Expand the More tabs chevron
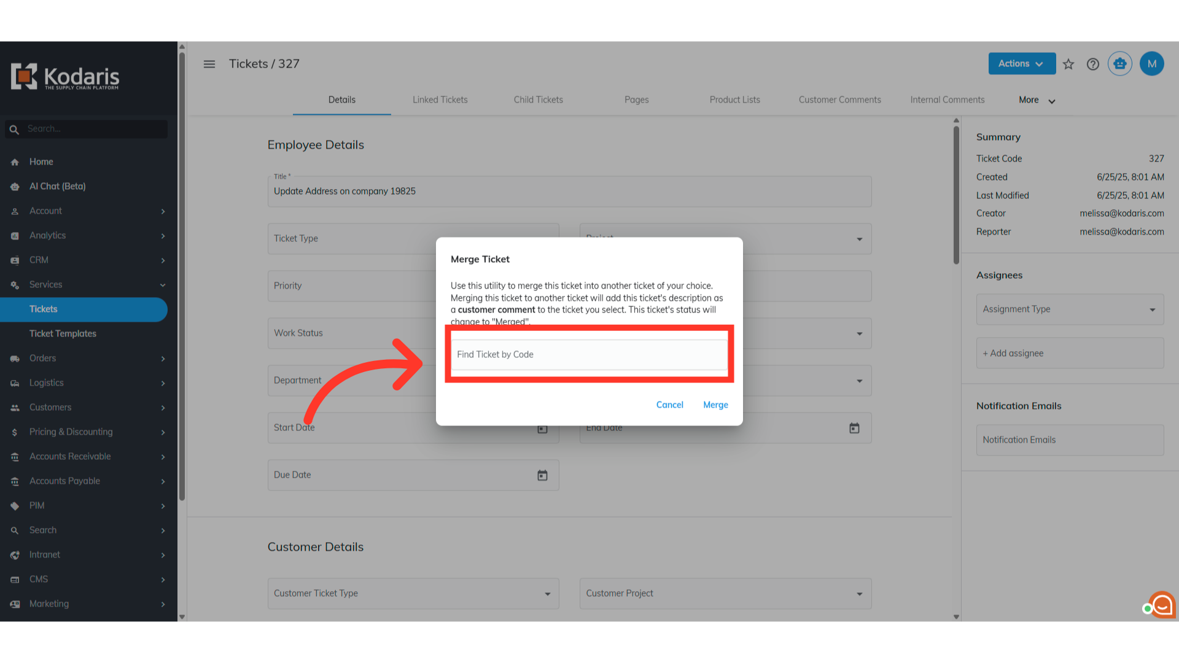1179x663 pixels. coord(1051,101)
